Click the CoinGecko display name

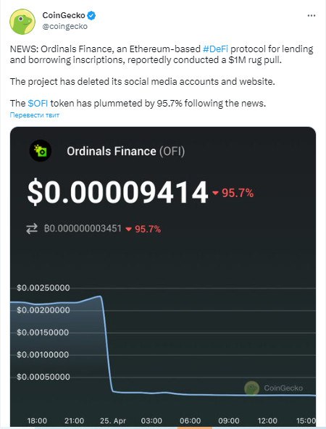[64, 15]
